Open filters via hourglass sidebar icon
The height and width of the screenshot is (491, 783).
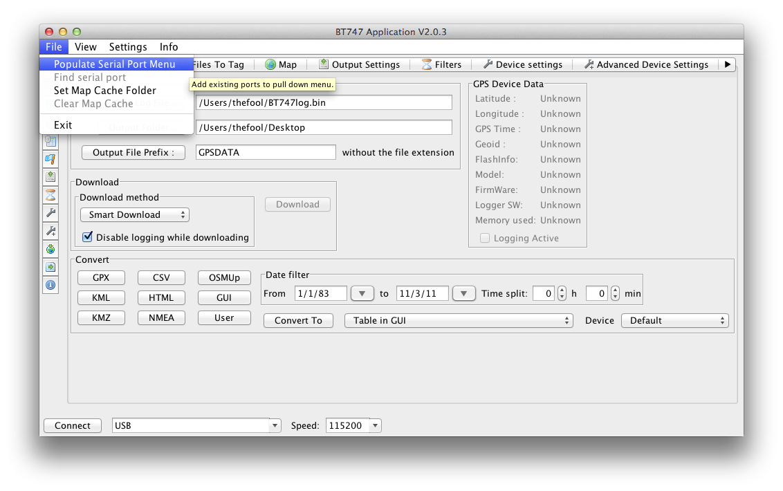50,195
